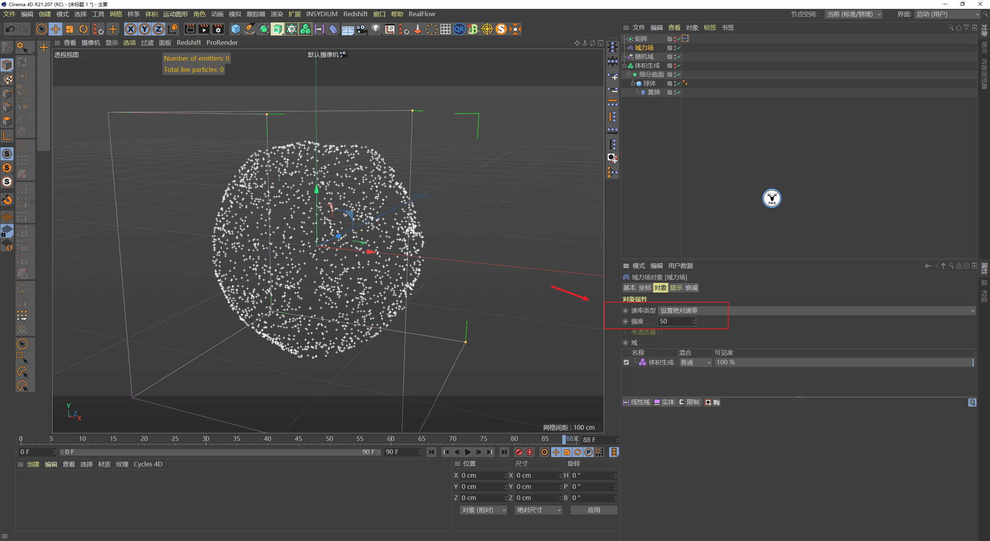Open the Cube primitive icon
Screen dimensions: 990x541
(235, 29)
